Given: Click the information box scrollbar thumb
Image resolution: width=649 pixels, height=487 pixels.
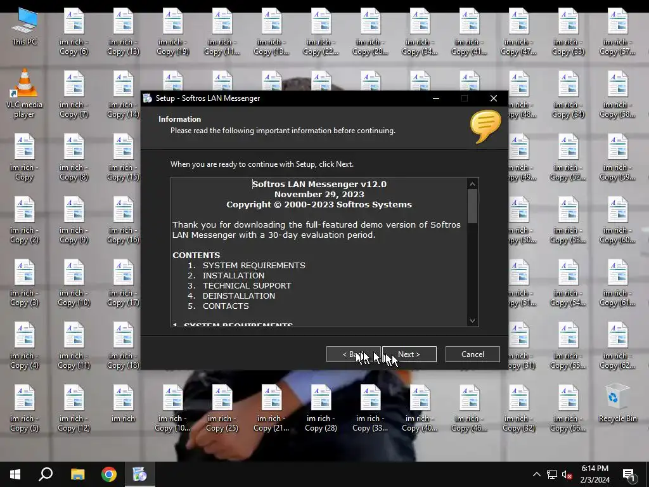Looking at the screenshot, I should [472, 206].
